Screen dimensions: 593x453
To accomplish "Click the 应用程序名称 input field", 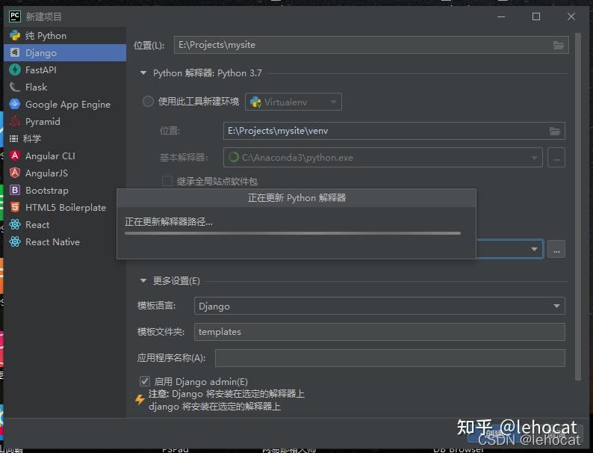I will tap(390, 358).
